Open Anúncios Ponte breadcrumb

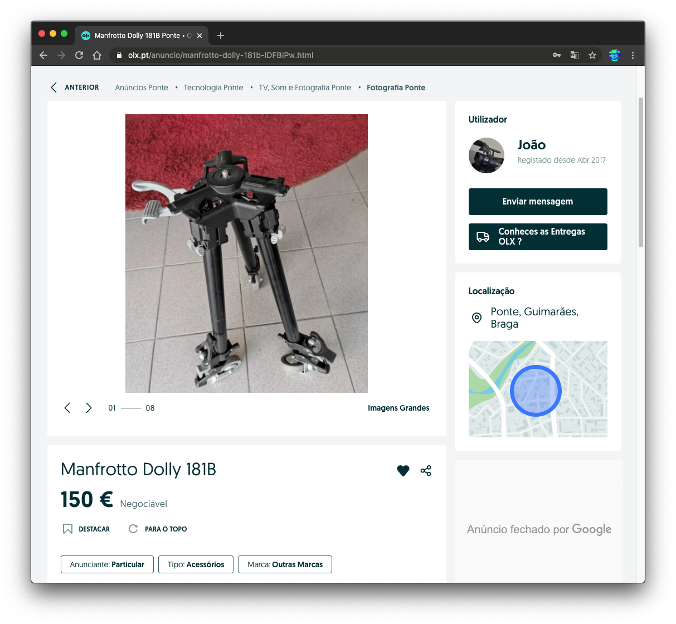click(142, 87)
